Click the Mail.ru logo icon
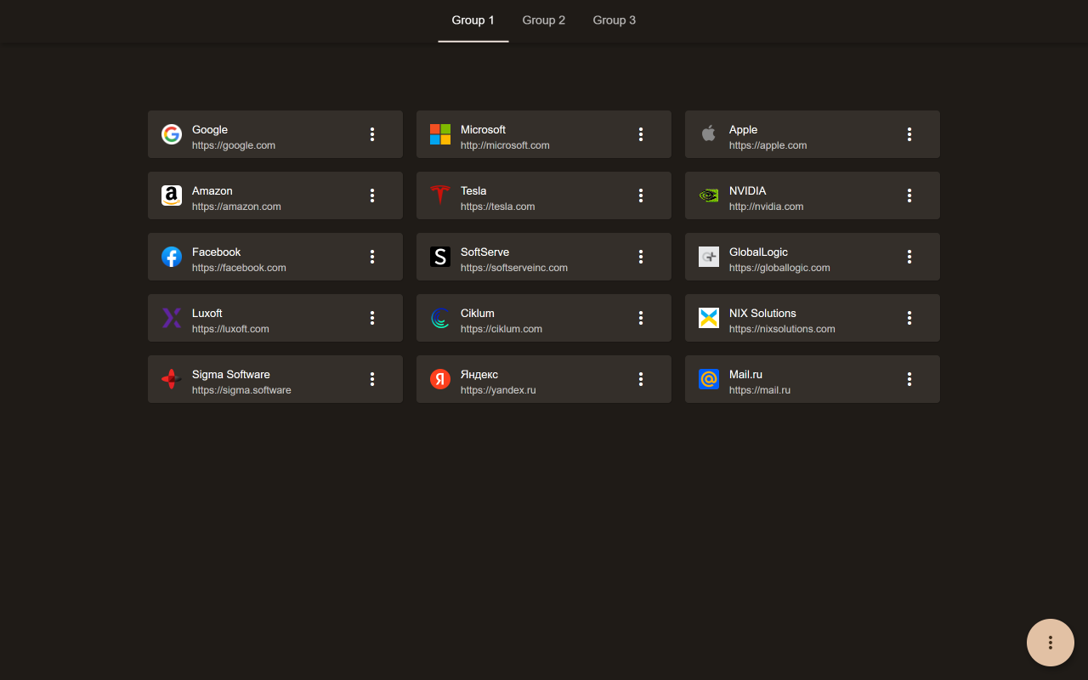Image resolution: width=1088 pixels, height=680 pixels. tap(709, 379)
